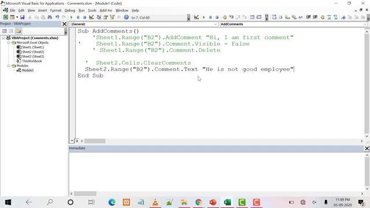Open Microsoft Edge from the taskbar
The width and height of the screenshot is (370, 208).
point(112,202)
